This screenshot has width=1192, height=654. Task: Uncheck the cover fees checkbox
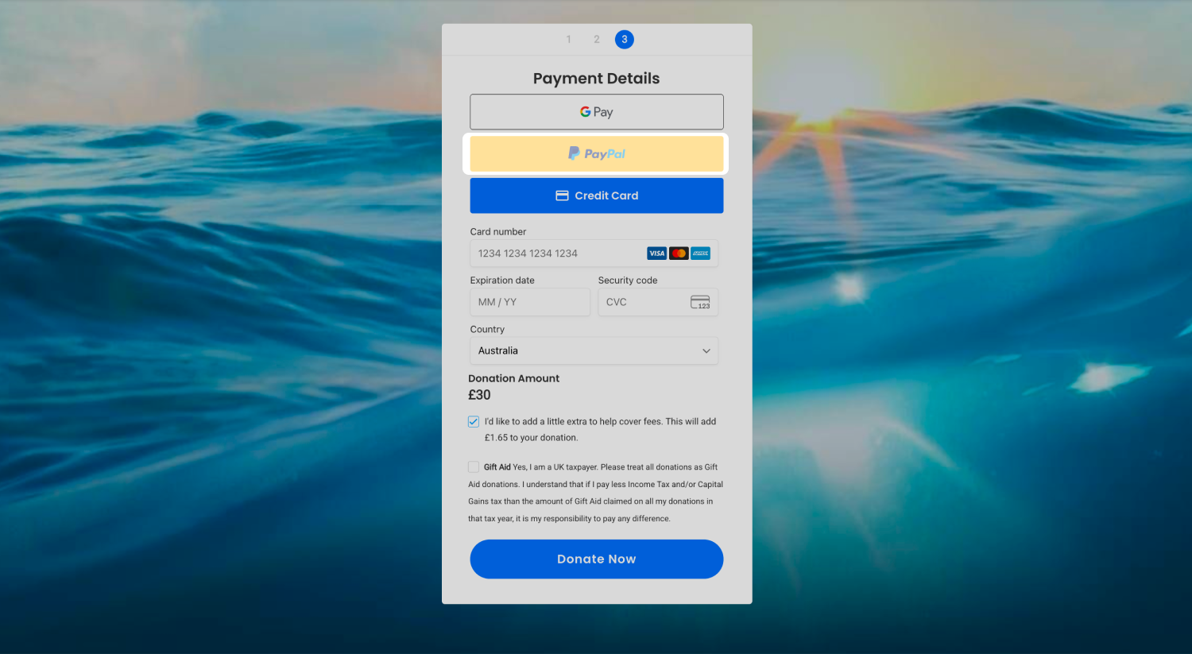point(474,422)
